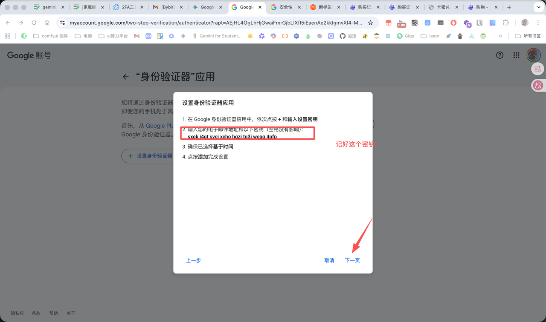Go back with 上一步 link
The height and width of the screenshot is (322, 546).
click(x=193, y=260)
